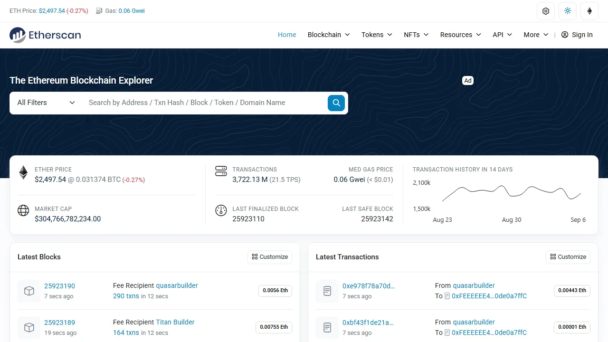Click ETH price $2,497.54 in top bar
Image resolution: width=608 pixels, height=342 pixels.
[52, 10]
